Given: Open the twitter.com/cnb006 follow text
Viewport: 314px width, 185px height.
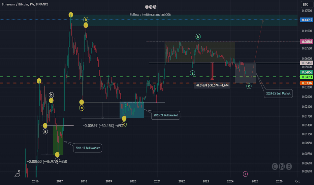Looking at the screenshot, I should tap(150, 14).
